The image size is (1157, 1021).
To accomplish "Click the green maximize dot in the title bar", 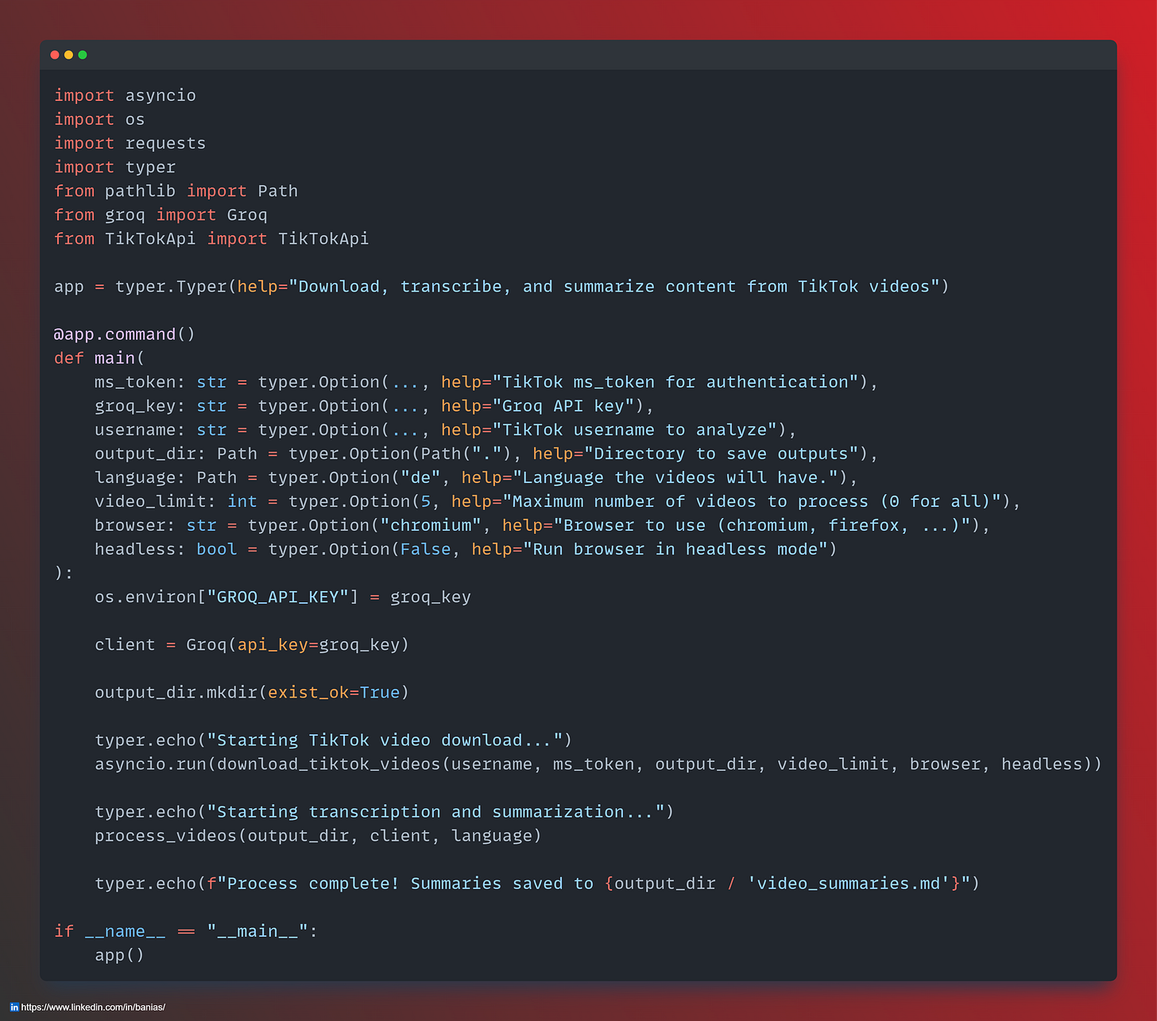I will point(83,55).
